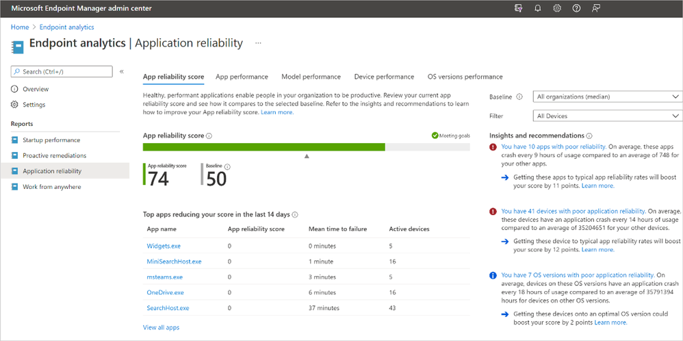Click red alert icon for 10 apps insight
This screenshot has height=341, width=683.
click(493, 147)
